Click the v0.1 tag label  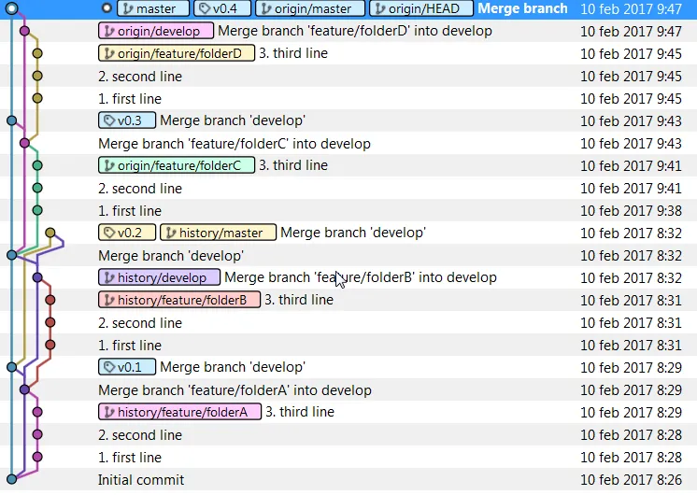click(127, 367)
